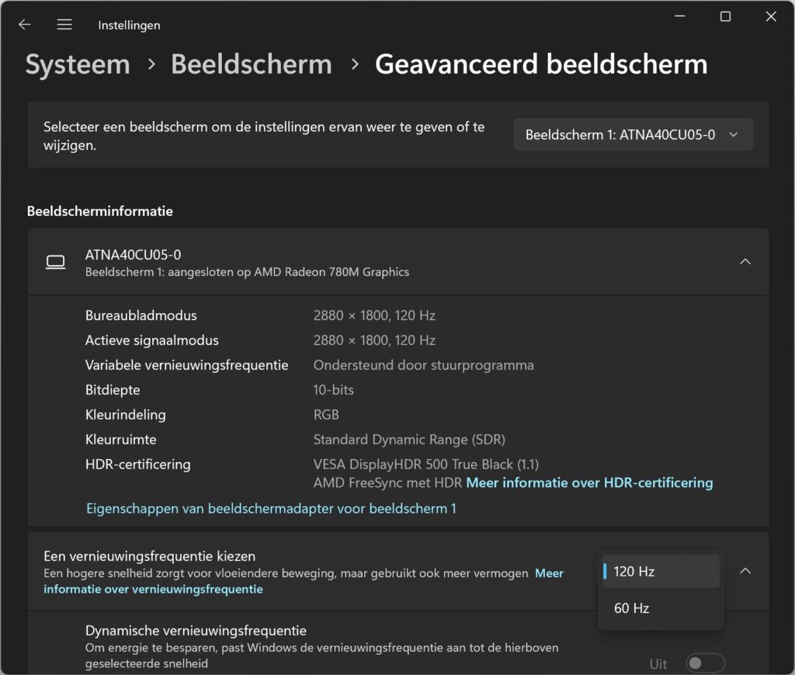Click the monitor icon next to ATNA40CU05-0
The width and height of the screenshot is (795, 675).
coord(56,262)
